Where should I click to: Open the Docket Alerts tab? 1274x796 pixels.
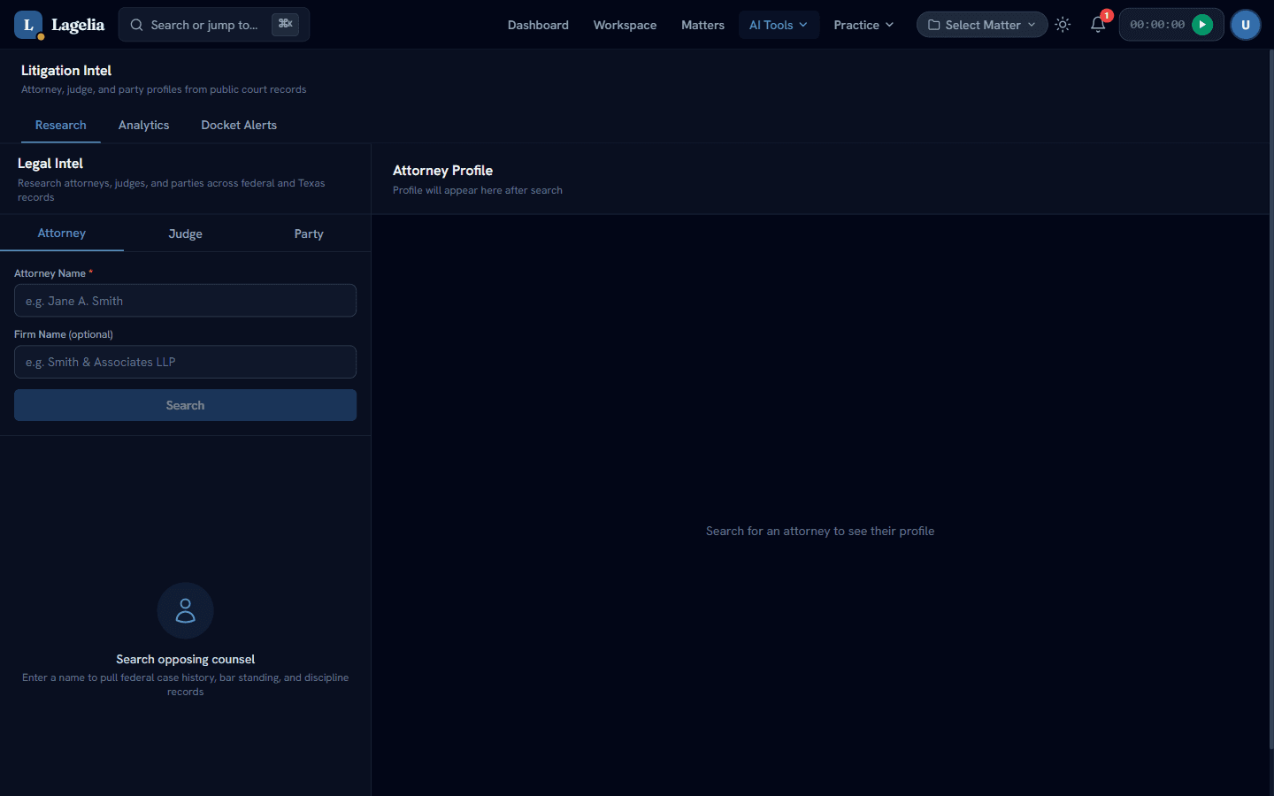coord(239,125)
